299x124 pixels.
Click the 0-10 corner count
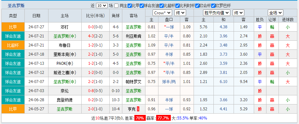[x=116, y=91]
